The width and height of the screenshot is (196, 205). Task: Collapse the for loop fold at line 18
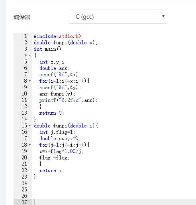[x=30, y=145]
